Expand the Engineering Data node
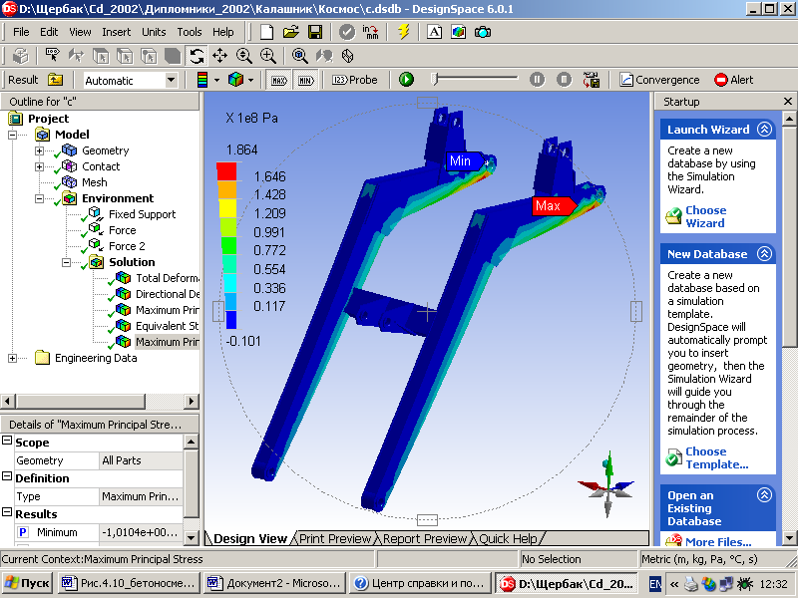Viewport: 798px width, 598px height. [x=13, y=358]
